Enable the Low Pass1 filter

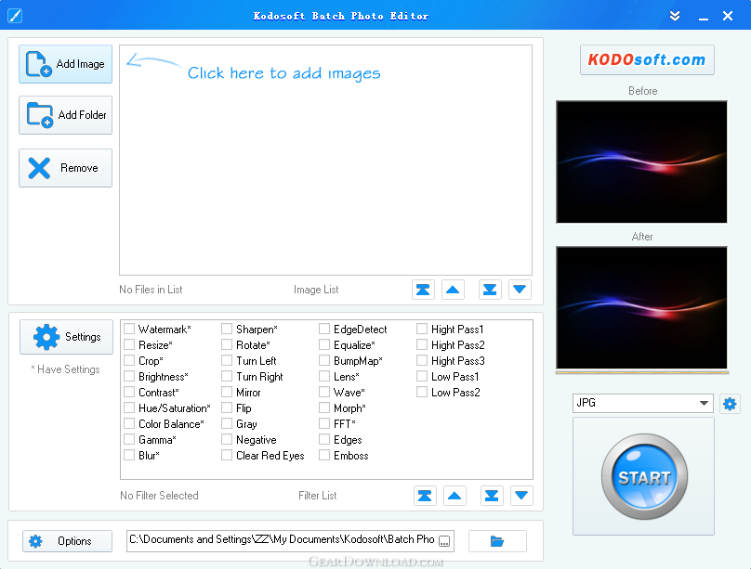[x=422, y=376]
